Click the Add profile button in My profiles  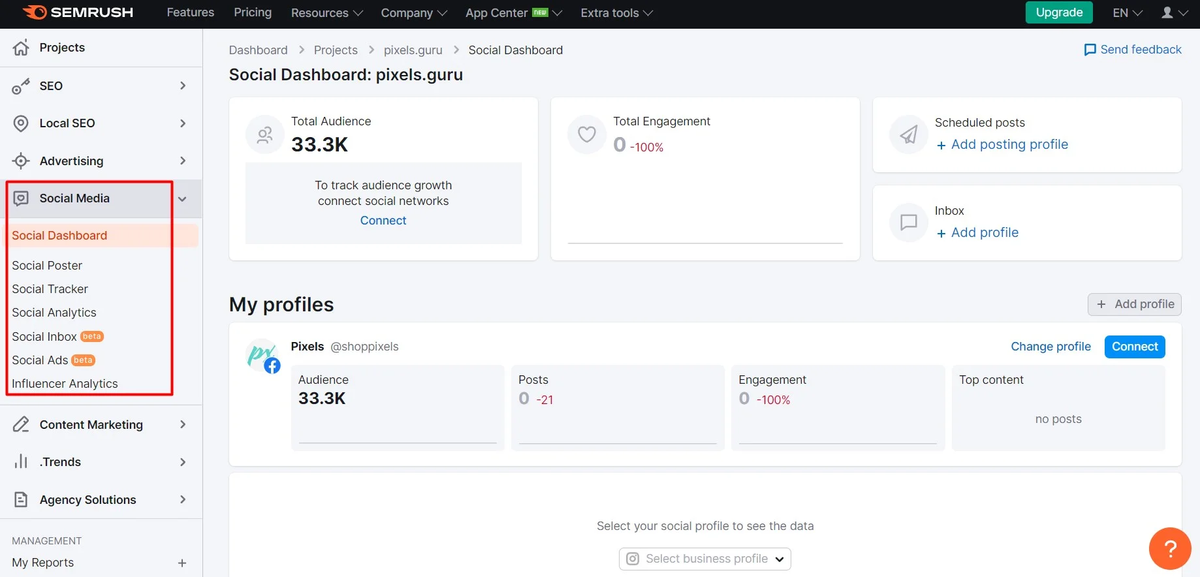[1135, 304]
